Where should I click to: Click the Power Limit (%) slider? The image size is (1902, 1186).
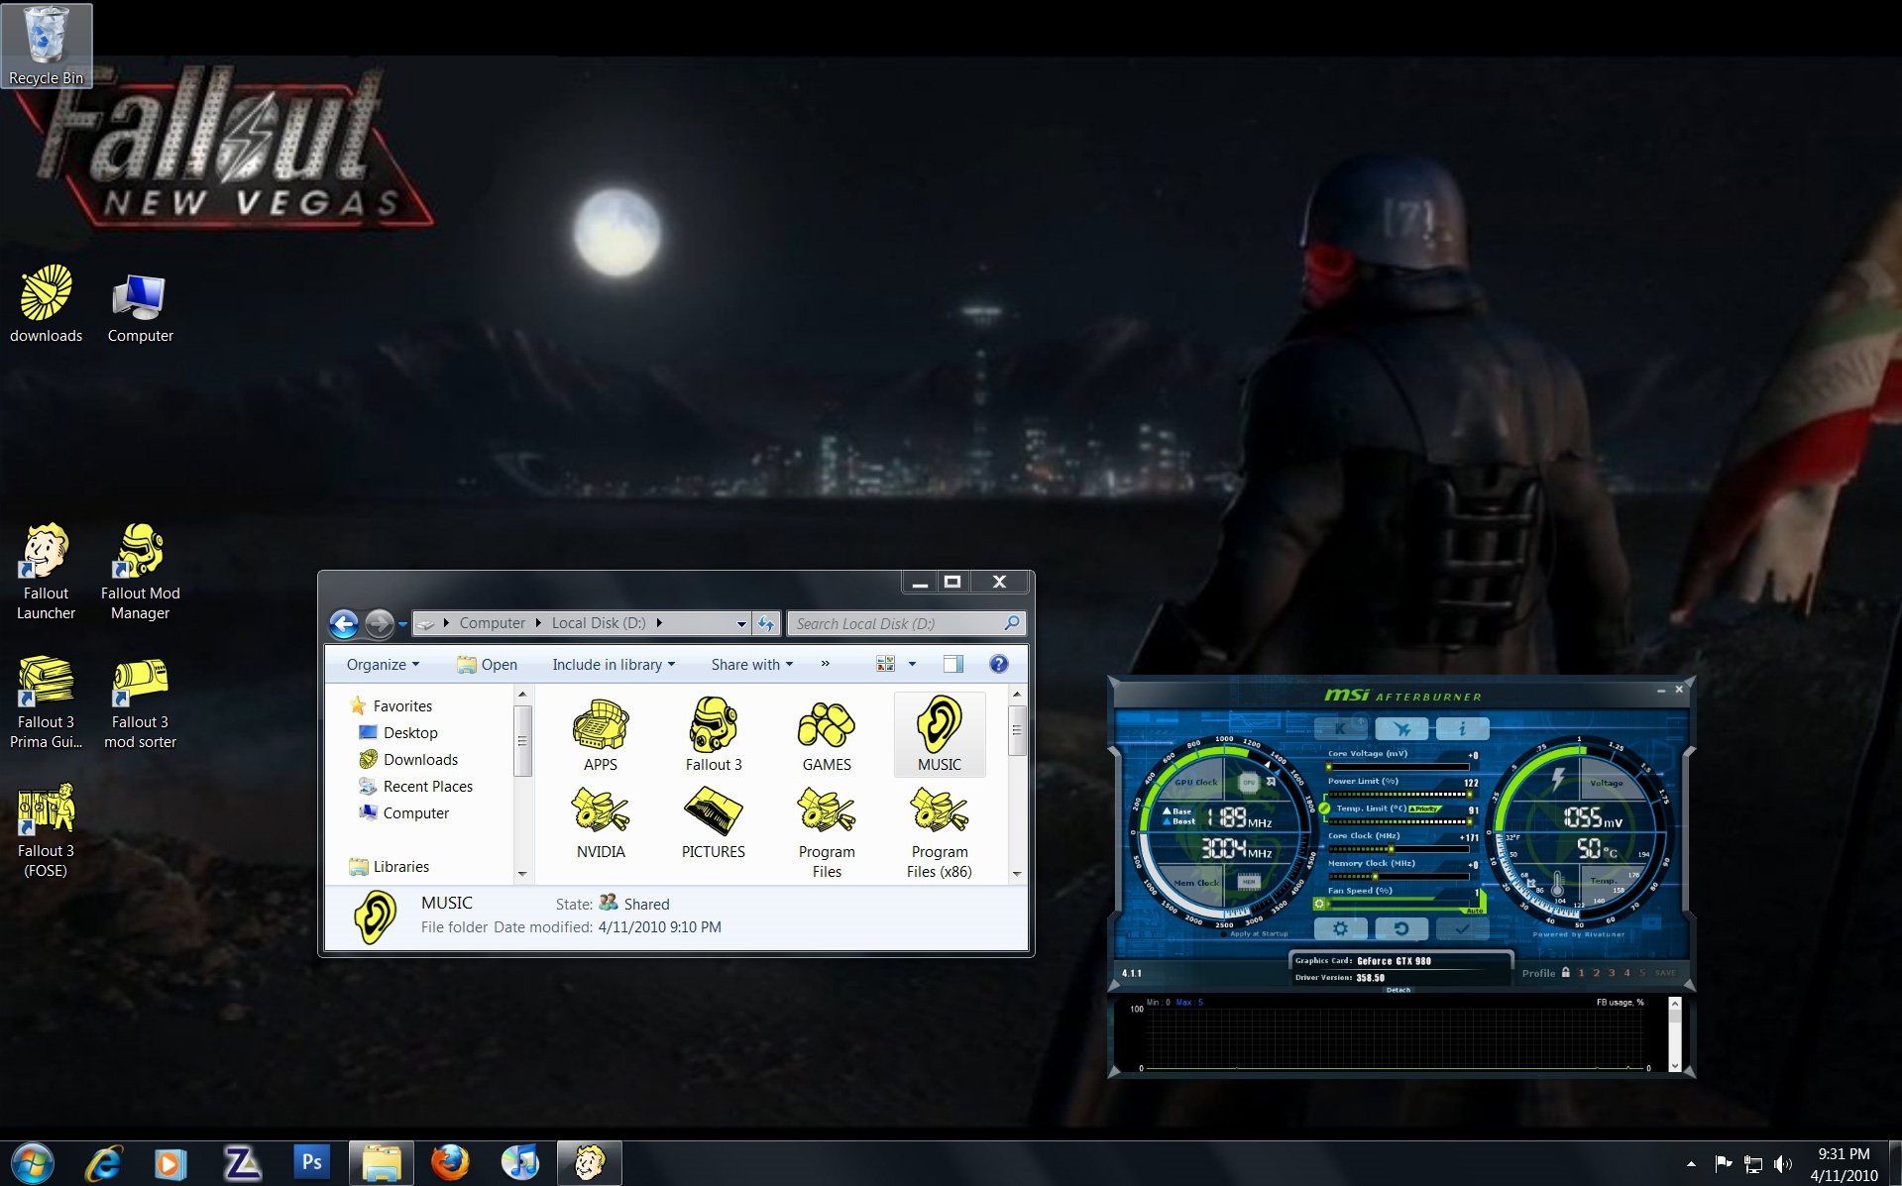pyautogui.click(x=1399, y=794)
